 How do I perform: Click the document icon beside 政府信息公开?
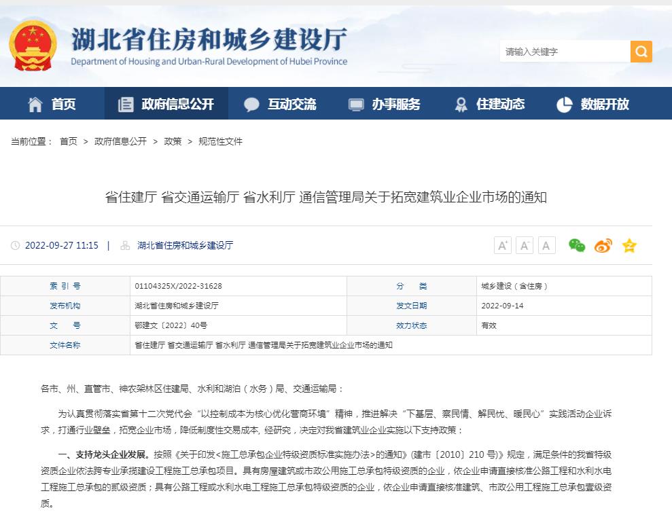[125, 103]
